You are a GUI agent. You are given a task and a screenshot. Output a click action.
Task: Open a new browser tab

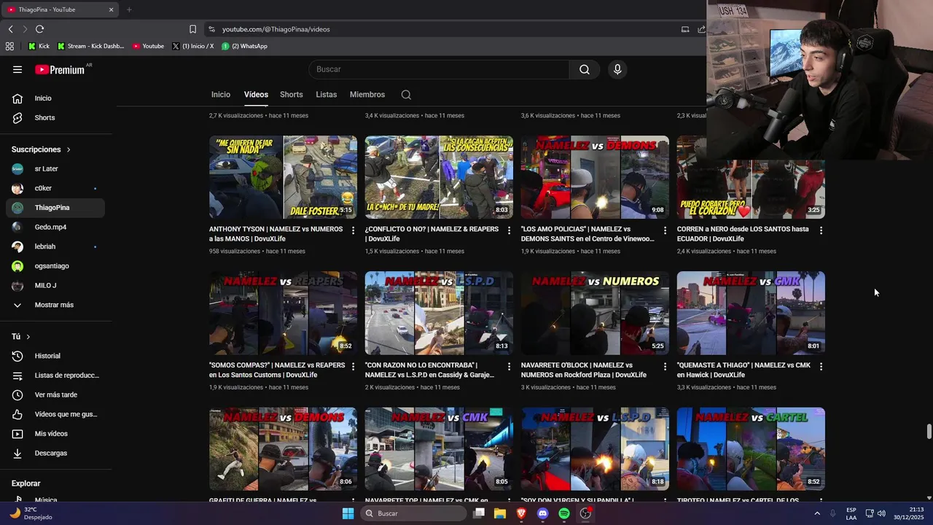pyautogui.click(x=129, y=9)
